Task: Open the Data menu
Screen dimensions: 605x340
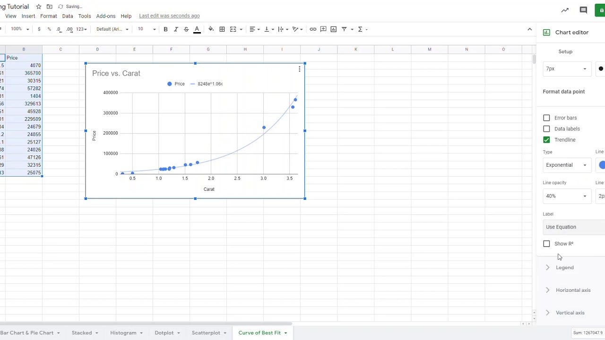Action: tap(68, 16)
